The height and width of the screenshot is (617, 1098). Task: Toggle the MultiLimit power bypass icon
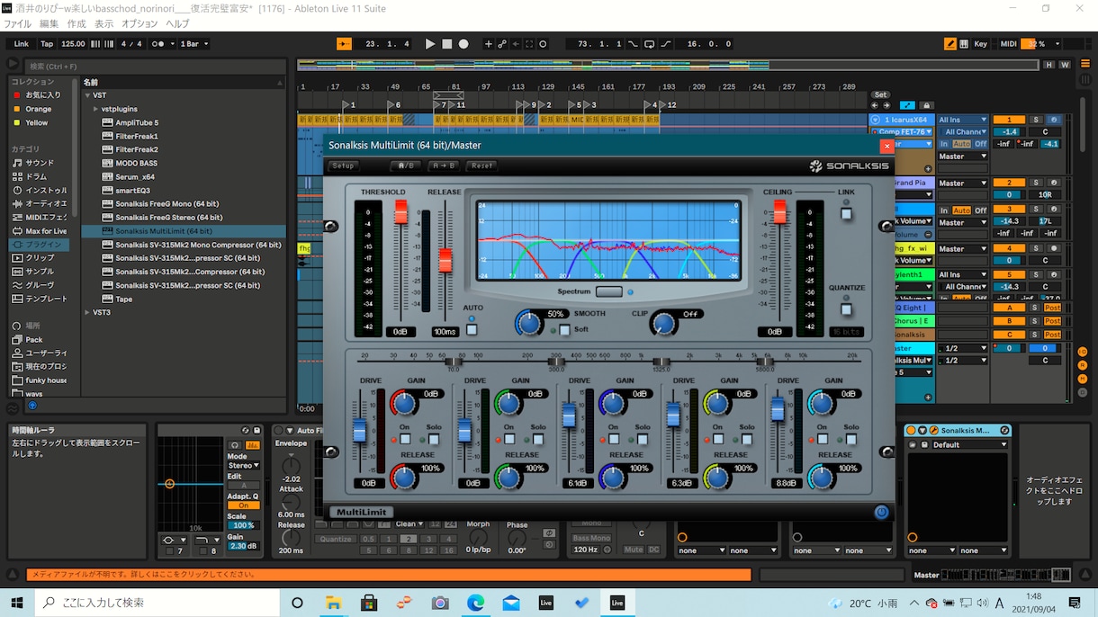click(880, 512)
